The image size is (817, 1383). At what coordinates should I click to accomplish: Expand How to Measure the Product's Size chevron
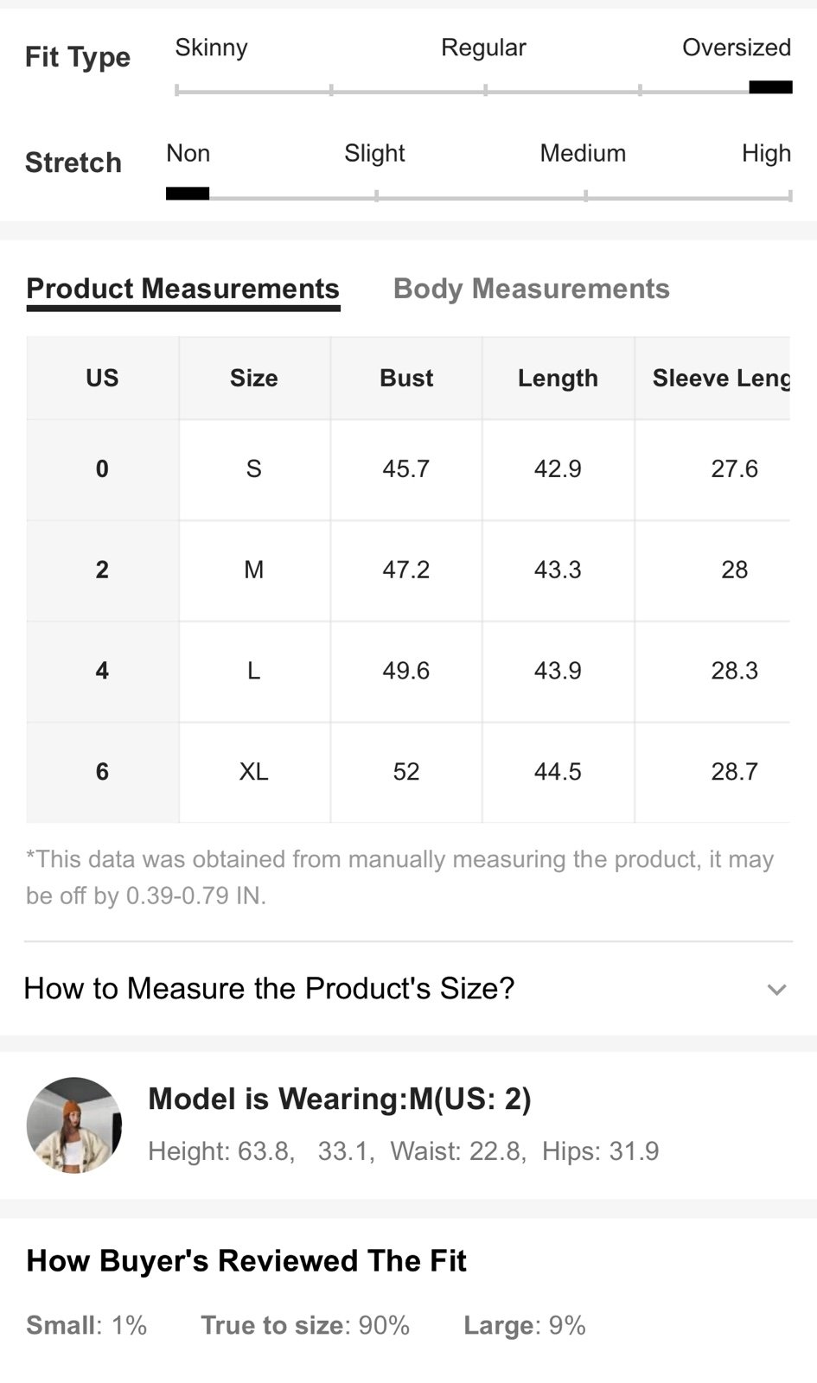776,990
